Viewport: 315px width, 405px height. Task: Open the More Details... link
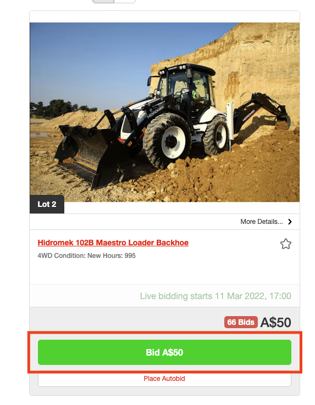click(x=262, y=222)
